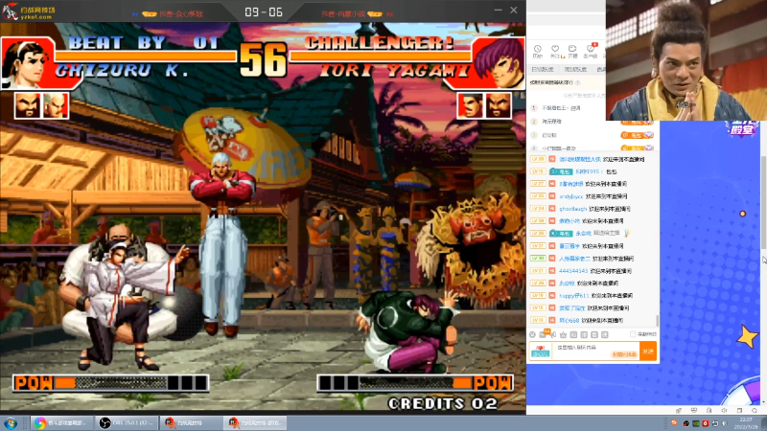
Task: Switch to OBS 25.0.1 taskbar item
Action: pos(127,422)
